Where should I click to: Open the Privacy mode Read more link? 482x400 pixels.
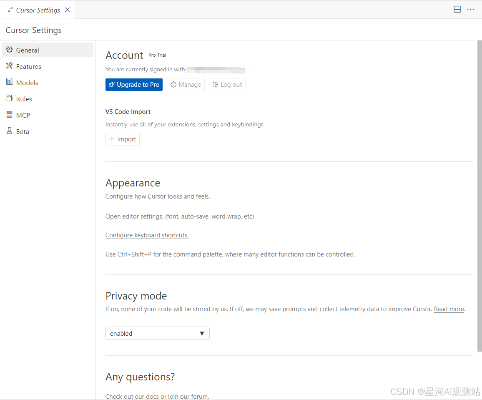[449, 309]
